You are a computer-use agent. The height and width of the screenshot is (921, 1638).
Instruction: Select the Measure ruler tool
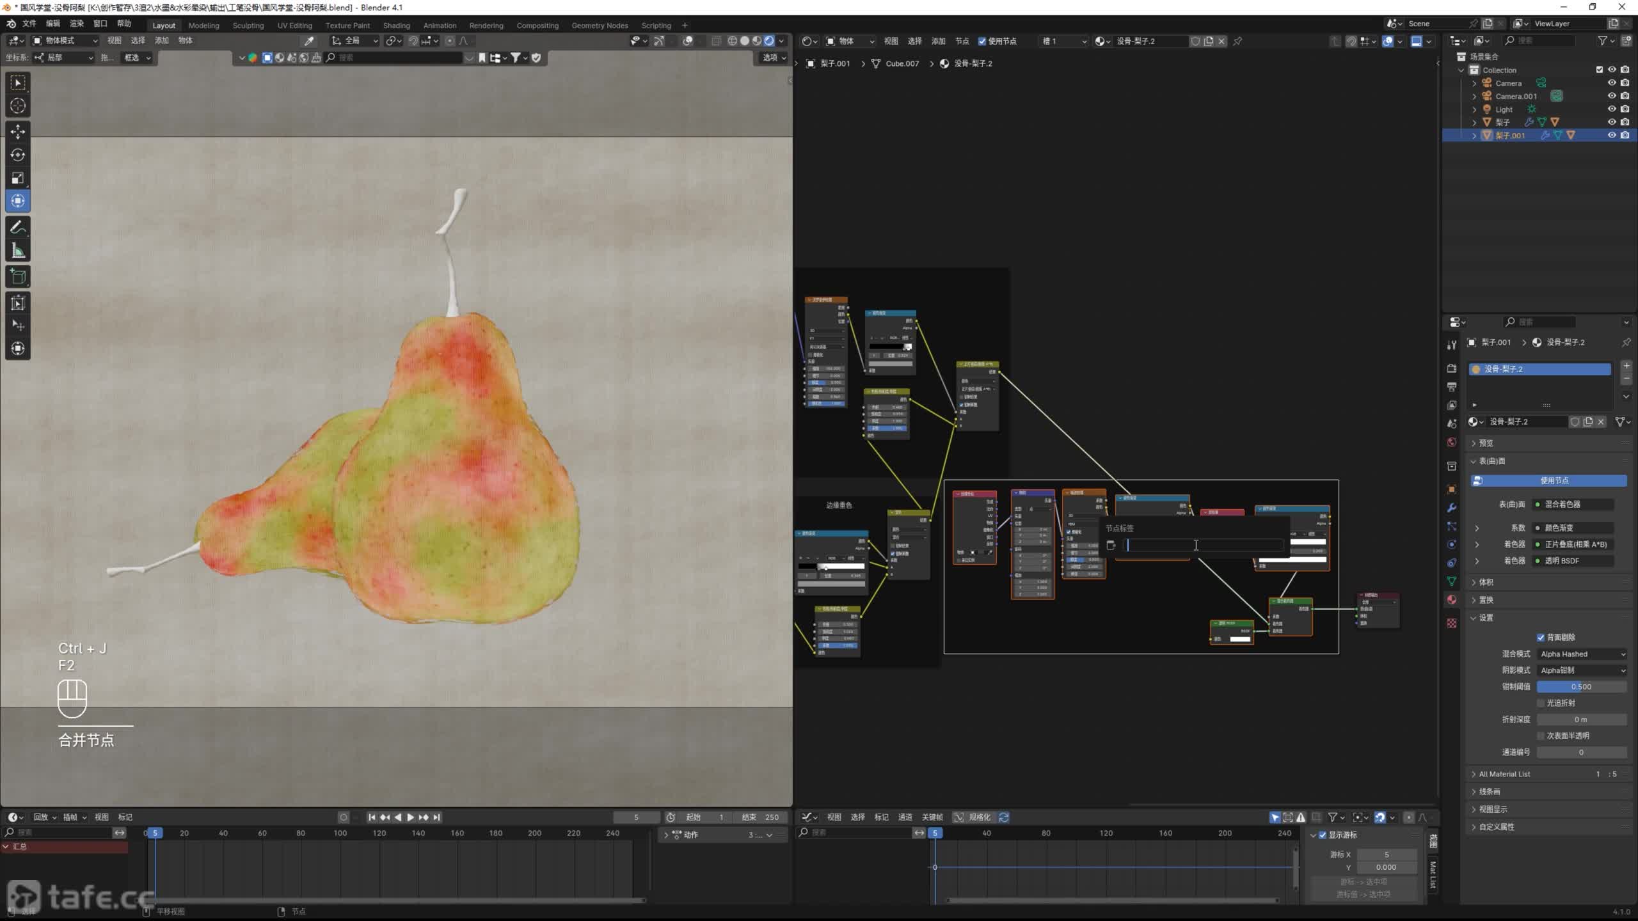[x=18, y=251]
